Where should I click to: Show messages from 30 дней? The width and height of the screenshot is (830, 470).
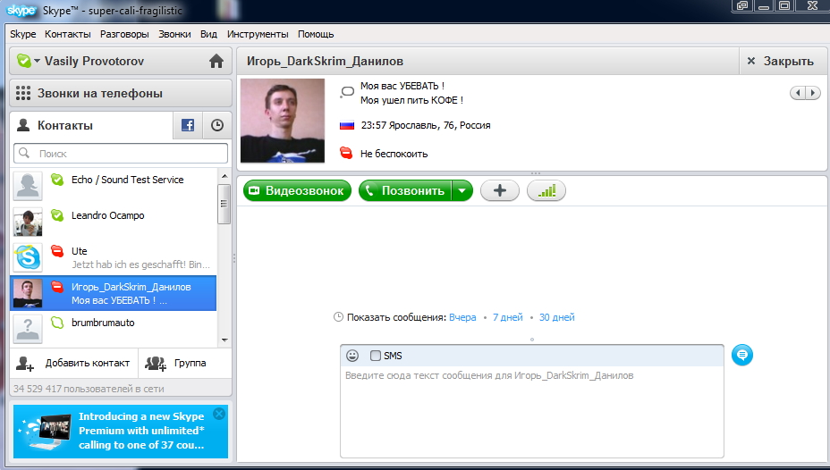[557, 317]
